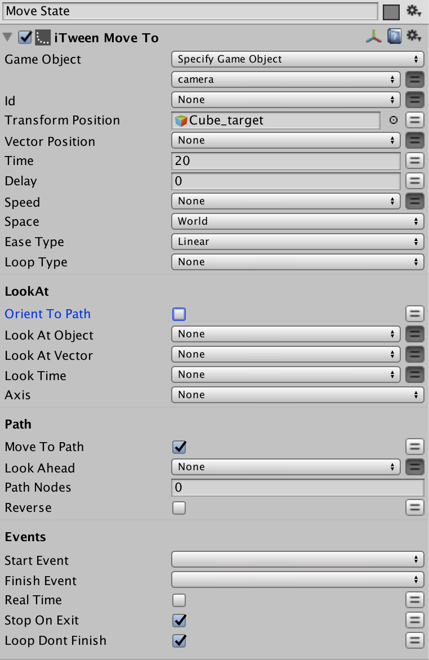Open the Space dropdown set to World
The width and height of the screenshot is (429, 660).
point(297,221)
